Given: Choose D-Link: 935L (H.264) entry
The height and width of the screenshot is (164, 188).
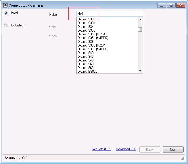Looking at the screenshot, I should point(92,34).
